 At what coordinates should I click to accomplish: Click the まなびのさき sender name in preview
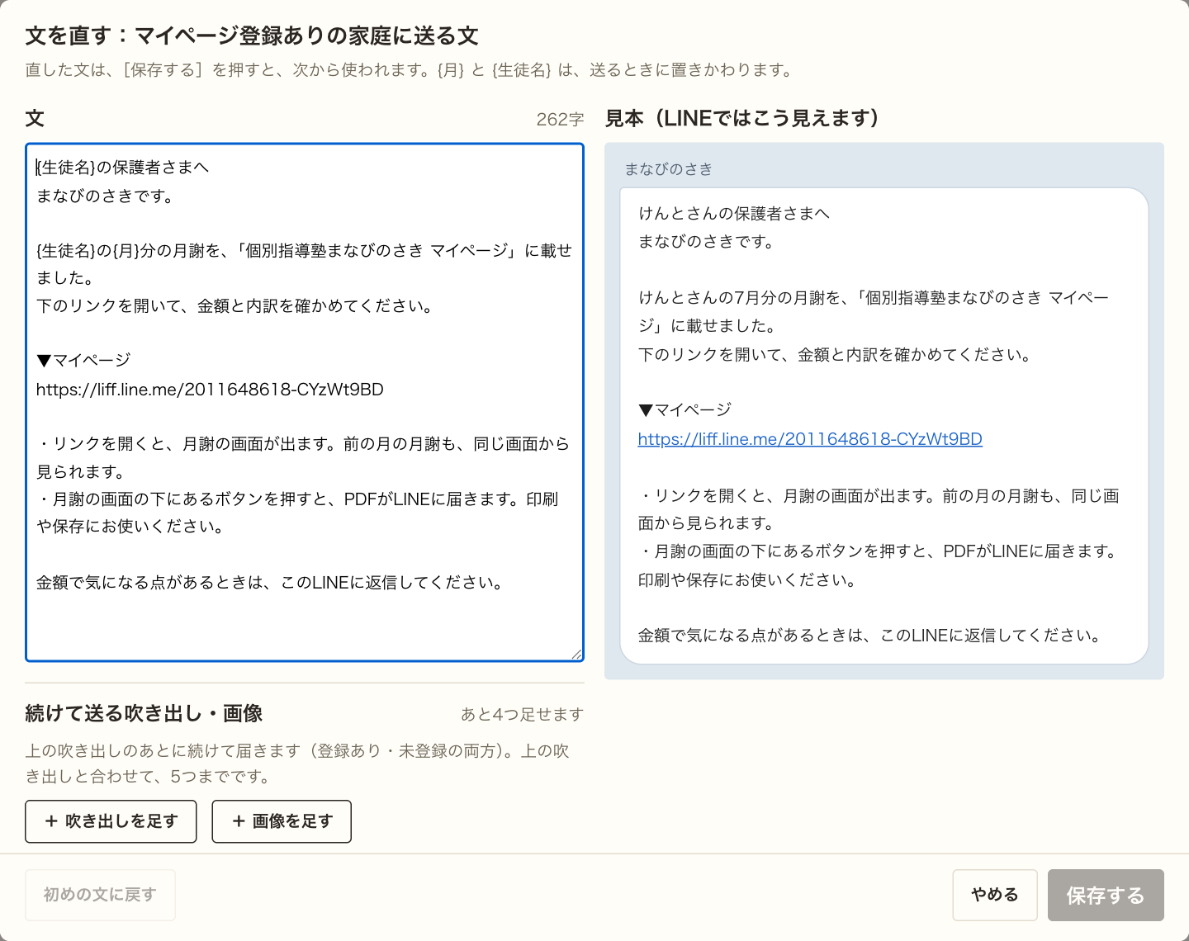668,169
